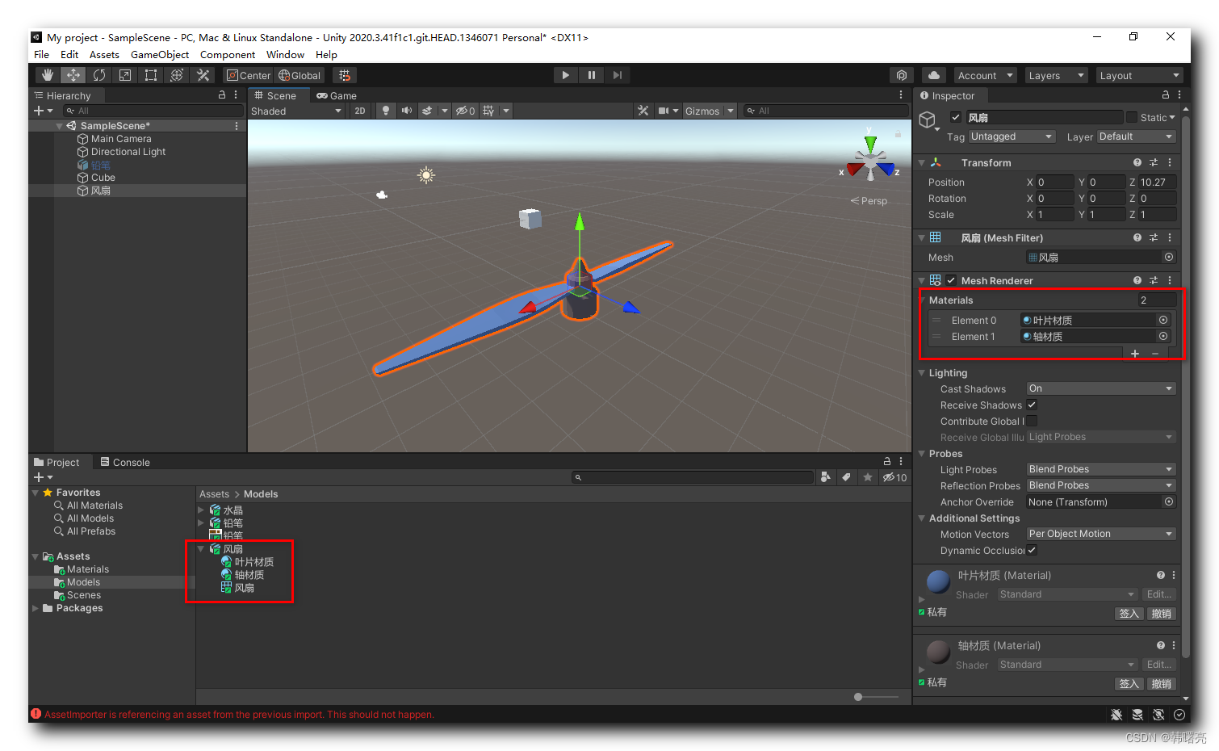
Task: Uncheck the 风扇 object active checkbox
Action: (956, 117)
